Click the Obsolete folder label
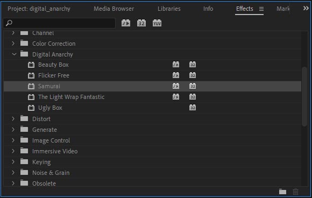Image resolution: width=312 pixels, height=198 pixels. [x=44, y=183]
